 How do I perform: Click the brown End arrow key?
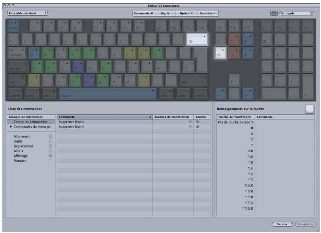pyautogui.click(x=234, y=53)
